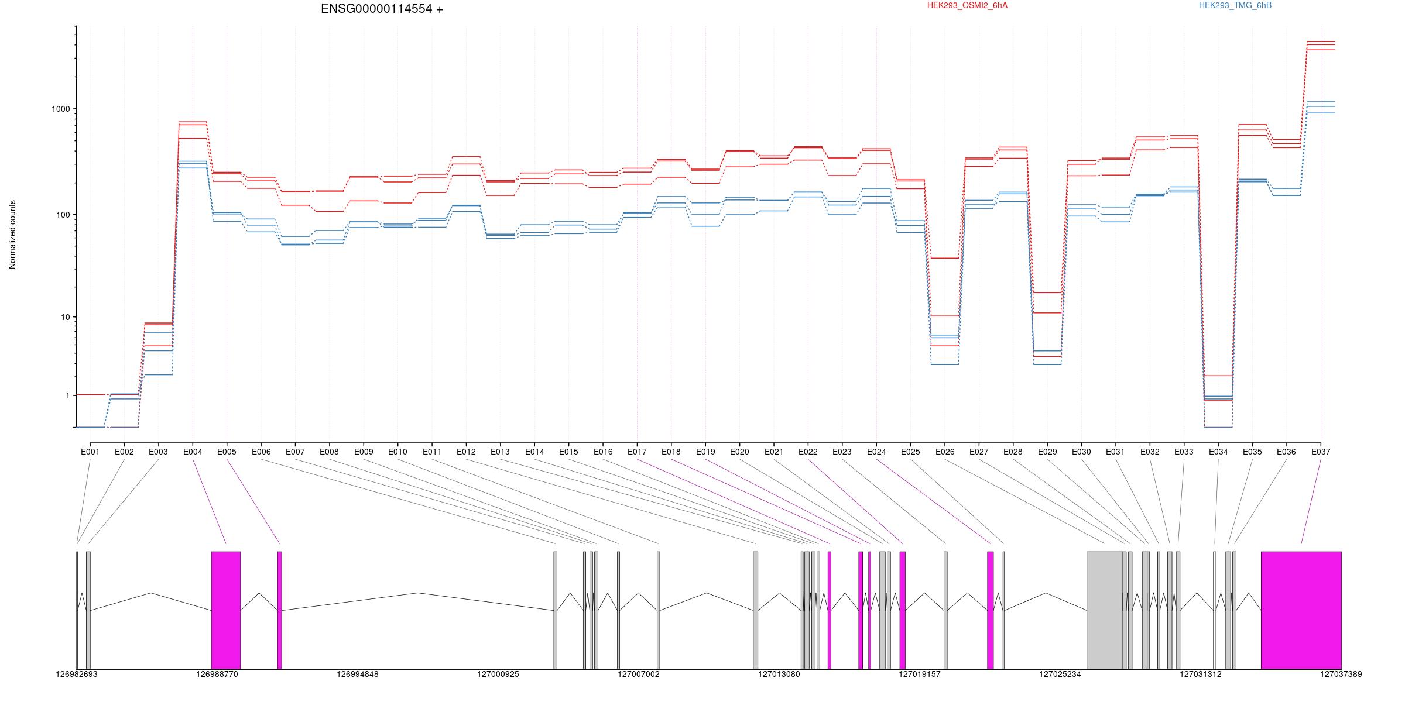Click the 1000 y-axis tick label
This screenshot has height=702, width=1405.
(61, 109)
